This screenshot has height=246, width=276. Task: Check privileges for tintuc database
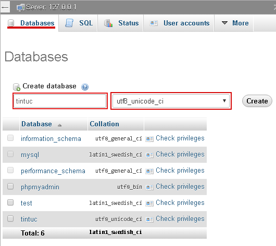point(180,219)
